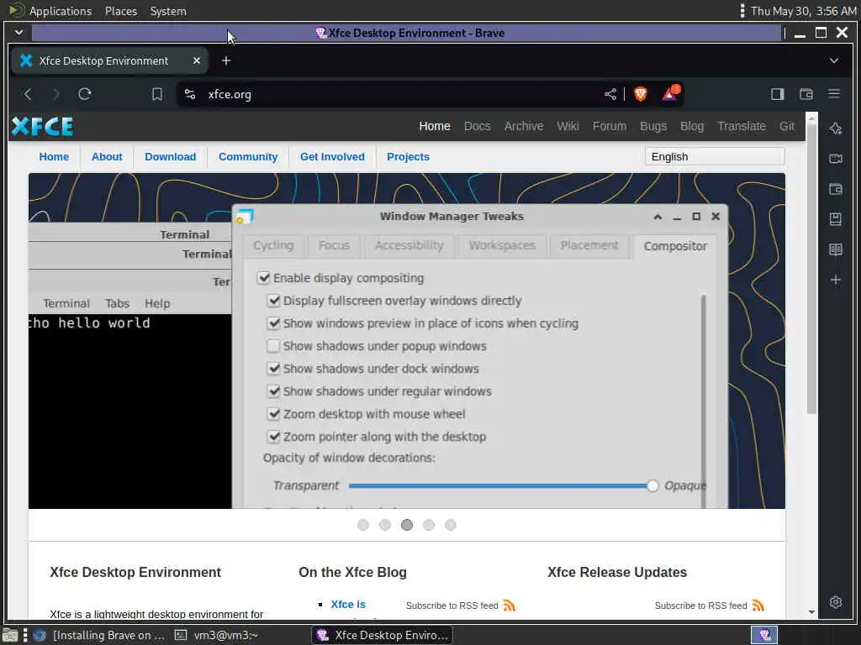The height and width of the screenshot is (645, 861).
Task: Toggle Zoom pointer along with desktop
Action: [273, 437]
